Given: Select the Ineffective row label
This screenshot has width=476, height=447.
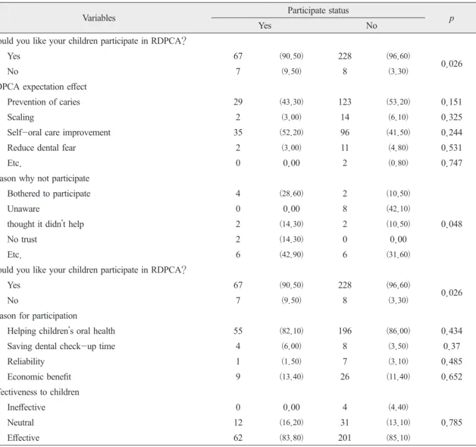Looking at the screenshot, I should pos(26,407).
